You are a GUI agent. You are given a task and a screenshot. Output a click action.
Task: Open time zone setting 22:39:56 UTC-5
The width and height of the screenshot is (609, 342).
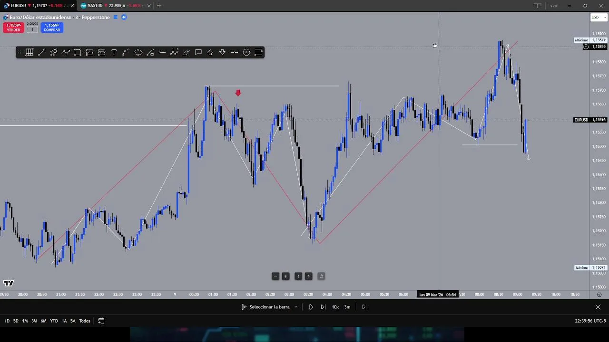[590, 321]
